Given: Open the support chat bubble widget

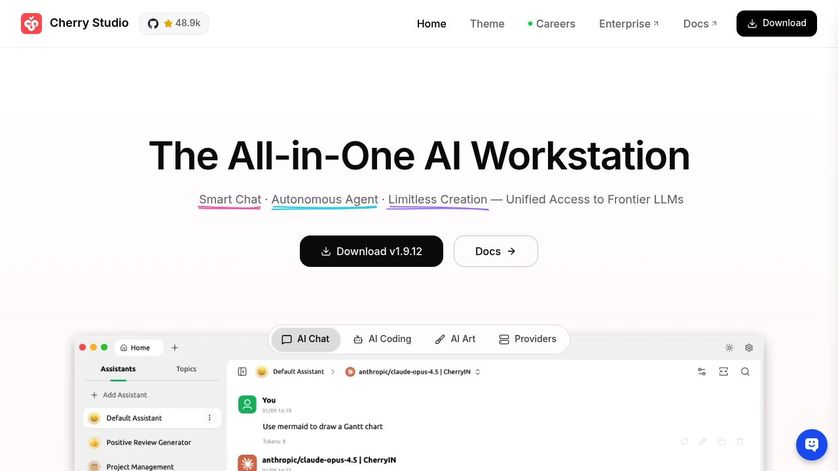Looking at the screenshot, I should click(x=812, y=445).
